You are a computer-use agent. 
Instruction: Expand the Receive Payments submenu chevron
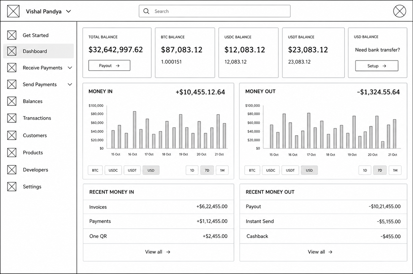(x=70, y=68)
